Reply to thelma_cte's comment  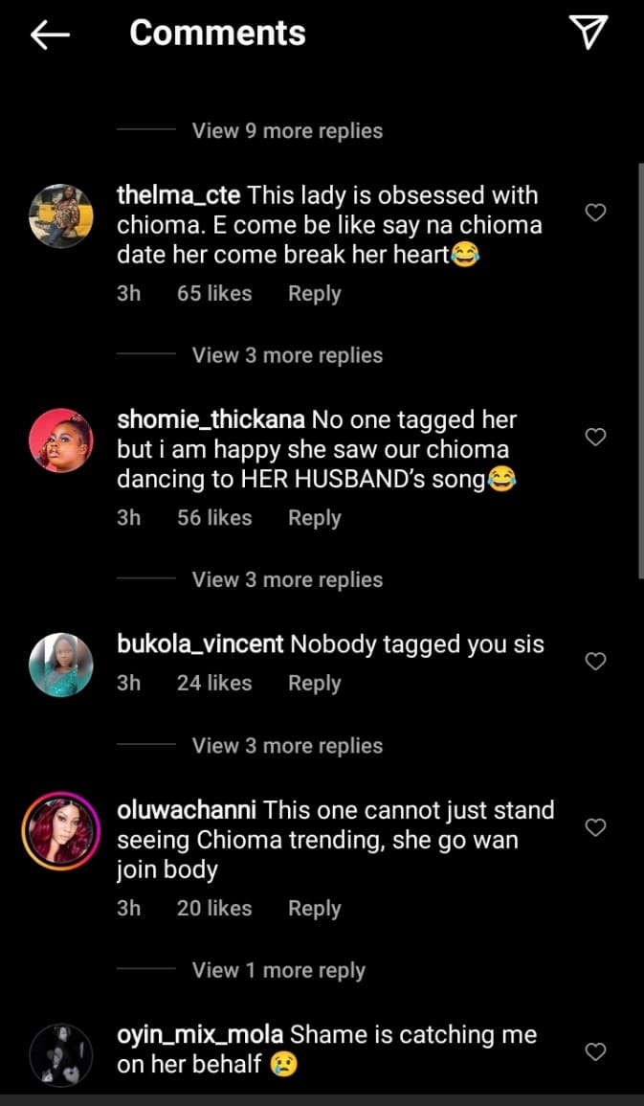[x=314, y=293]
